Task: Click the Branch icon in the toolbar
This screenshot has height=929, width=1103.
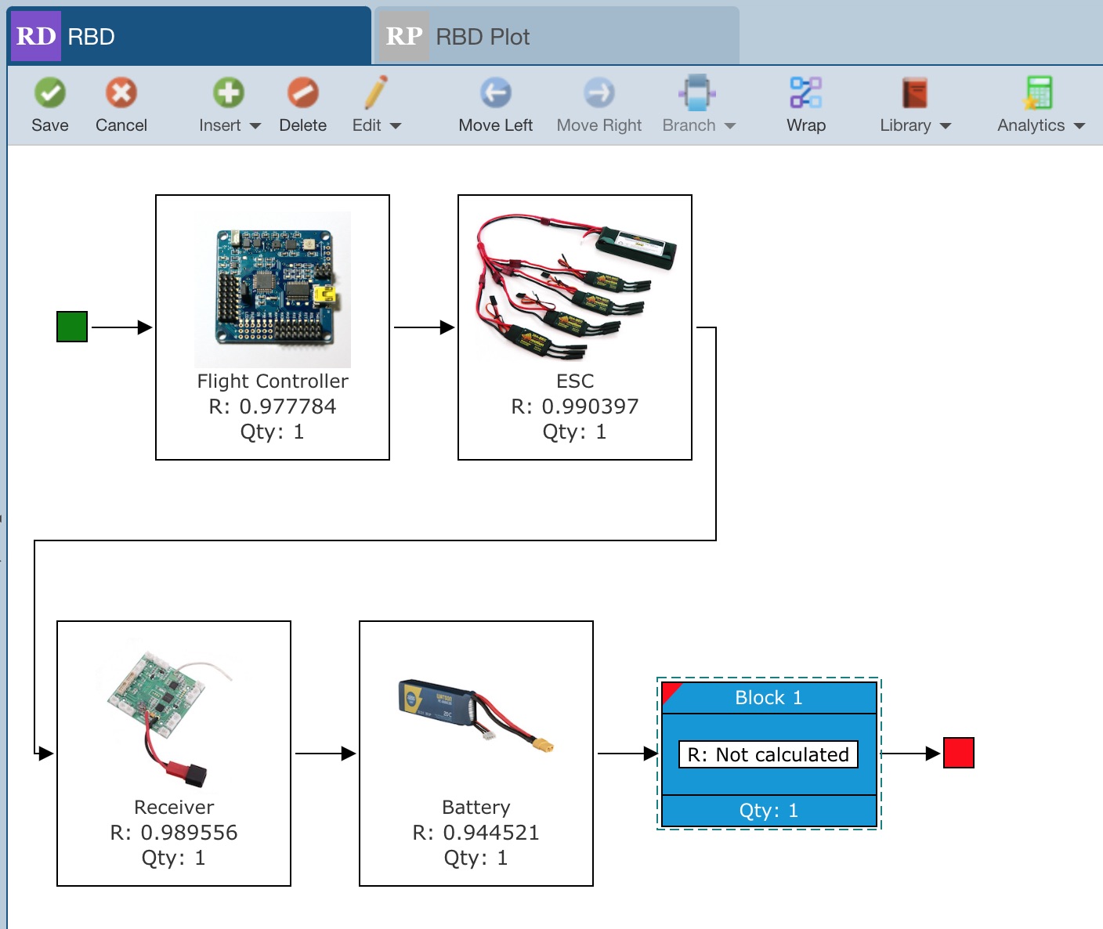Action: click(x=696, y=92)
